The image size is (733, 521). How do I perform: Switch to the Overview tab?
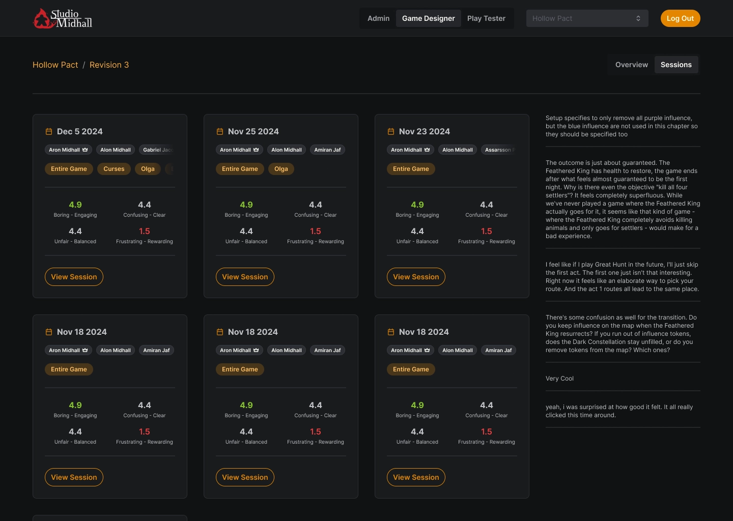631,65
